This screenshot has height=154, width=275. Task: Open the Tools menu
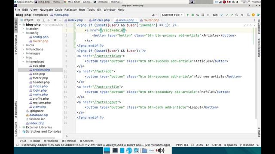[x=91, y=10]
